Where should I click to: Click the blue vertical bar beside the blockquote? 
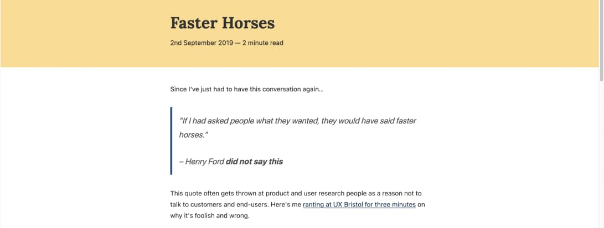click(x=172, y=141)
